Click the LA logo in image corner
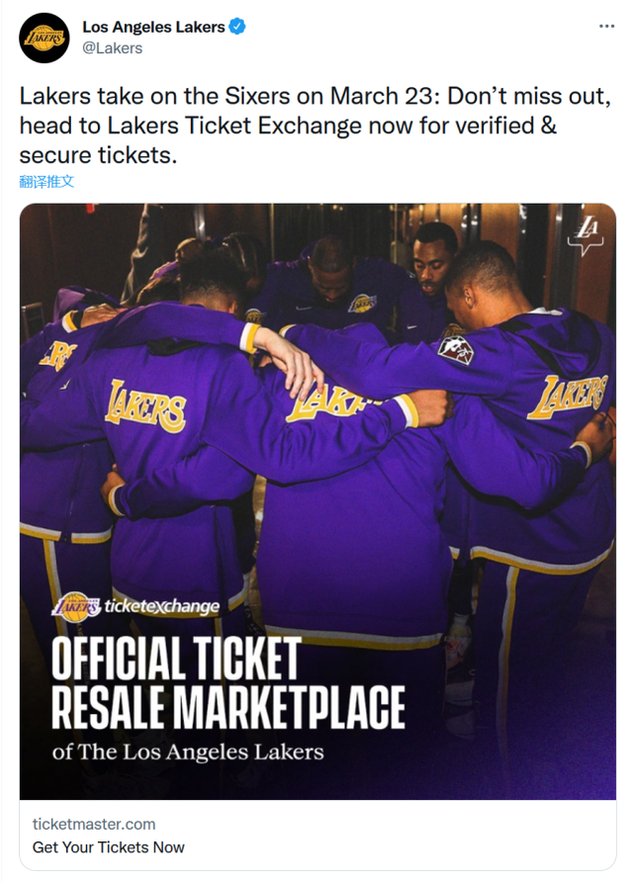 pos(588,234)
